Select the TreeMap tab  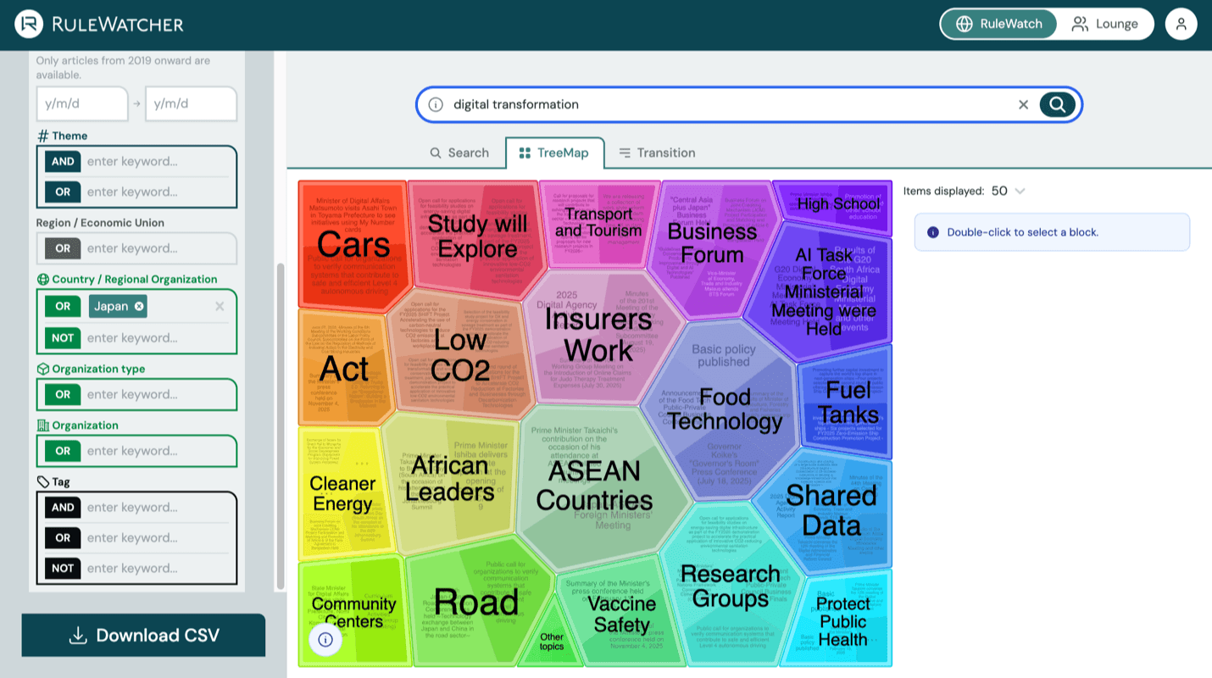[x=554, y=153]
